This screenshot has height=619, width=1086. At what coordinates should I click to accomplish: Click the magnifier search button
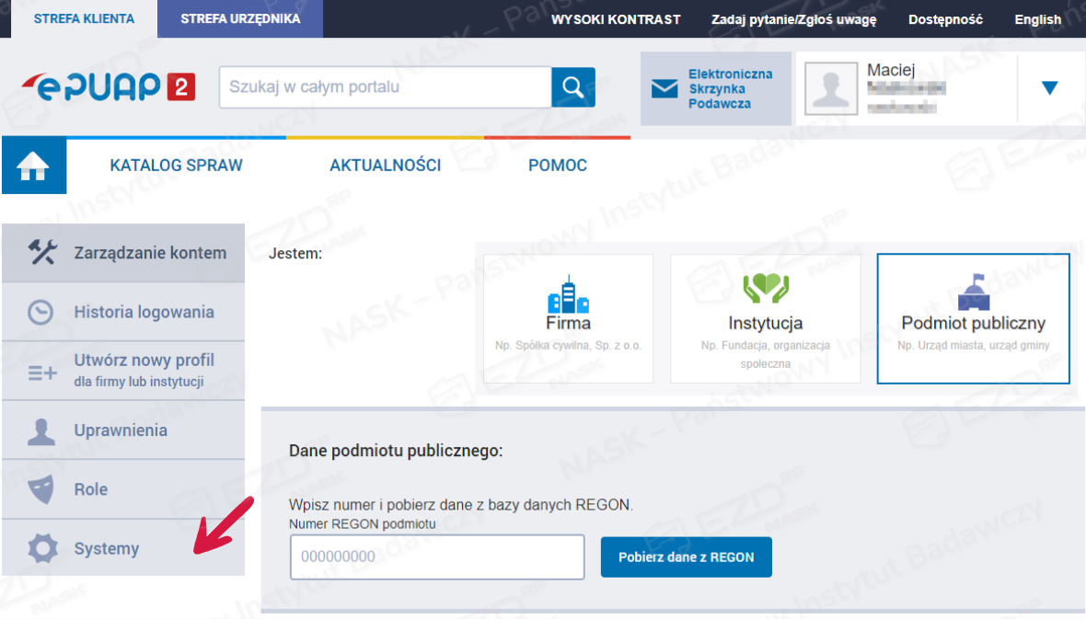[x=572, y=87]
